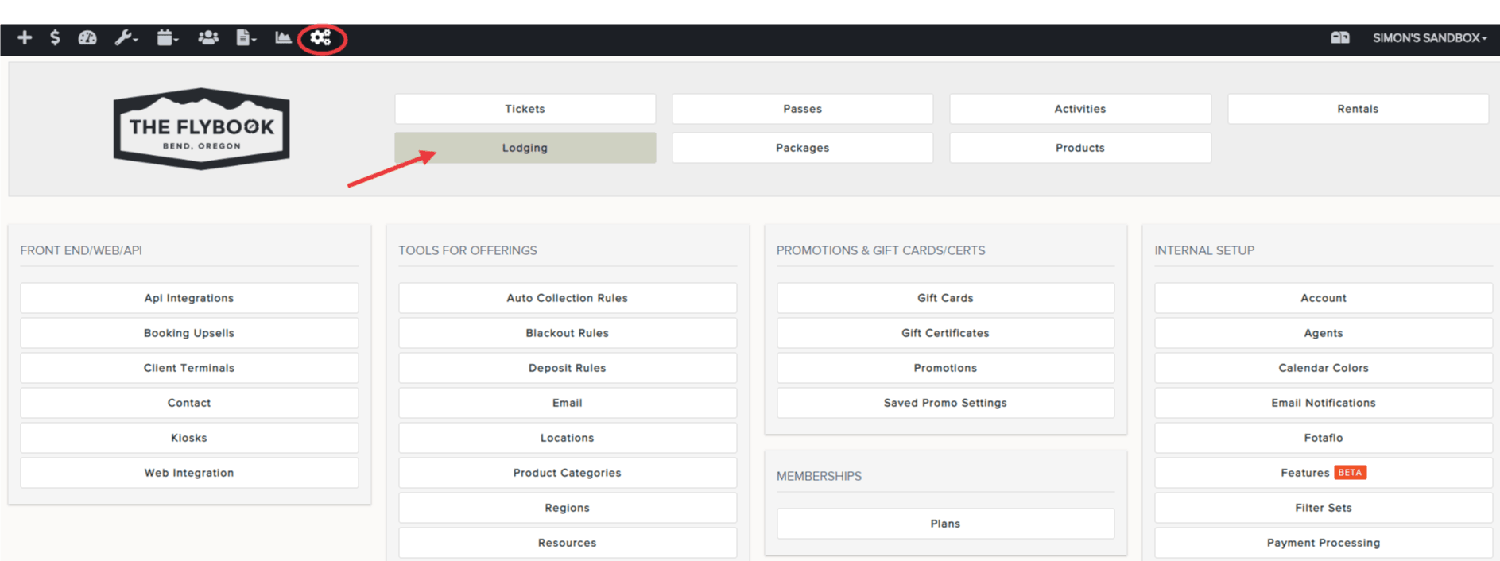This screenshot has height=561, width=1500.
Task: Open Locations settings
Action: click(568, 438)
